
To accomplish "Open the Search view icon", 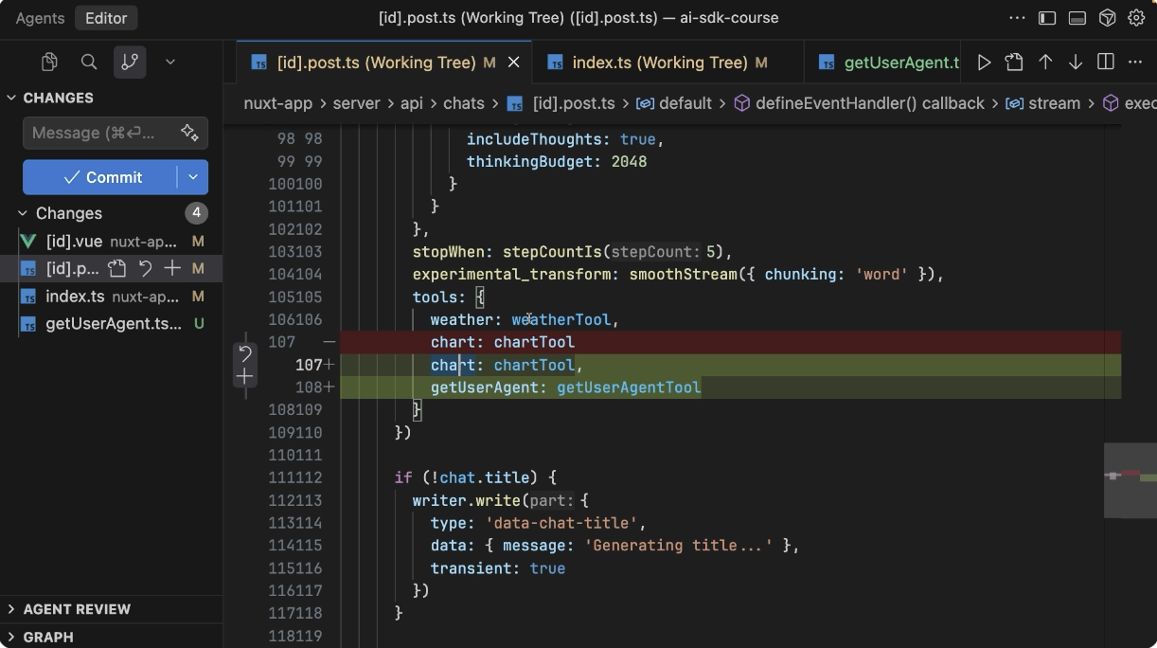I will 89,63.
